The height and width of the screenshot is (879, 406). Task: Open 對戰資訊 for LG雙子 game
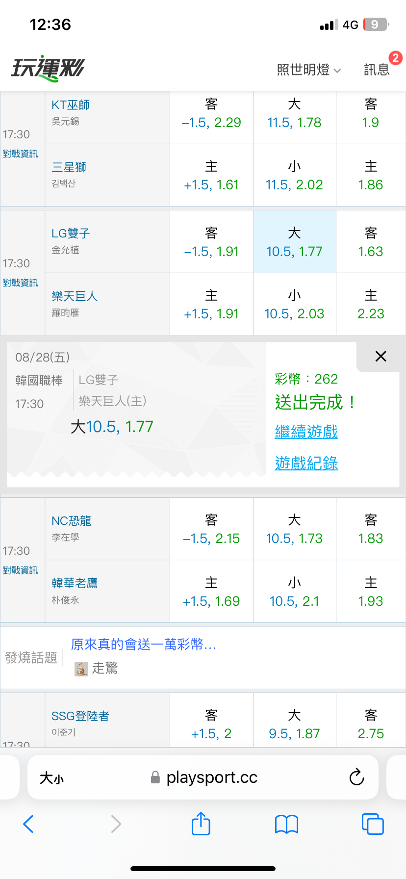click(20, 283)
